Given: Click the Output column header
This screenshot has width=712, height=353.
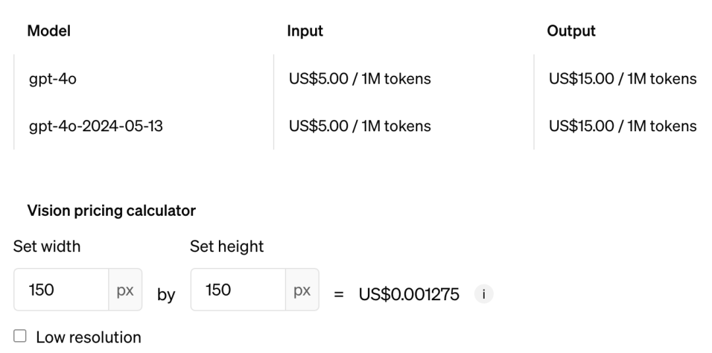Looking at the screenshot, I should [572, 31].
